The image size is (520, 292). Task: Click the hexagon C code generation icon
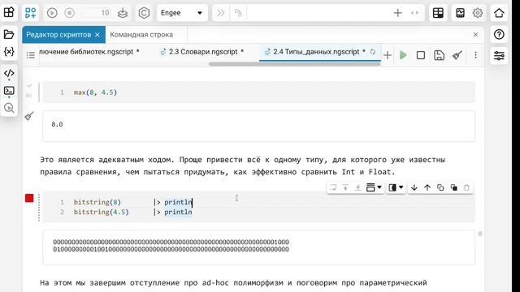point(144,13)
